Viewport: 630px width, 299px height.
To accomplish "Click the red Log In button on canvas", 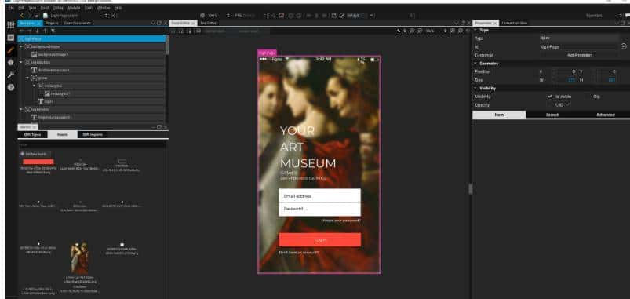I will coord(320,240).
